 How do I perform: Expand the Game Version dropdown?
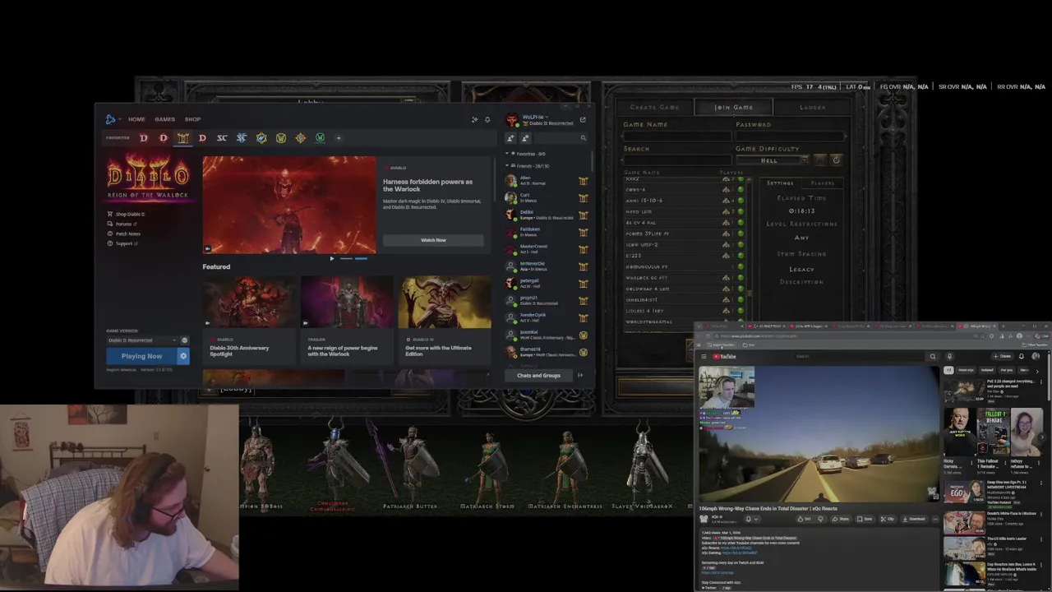(x=141, y=340)
